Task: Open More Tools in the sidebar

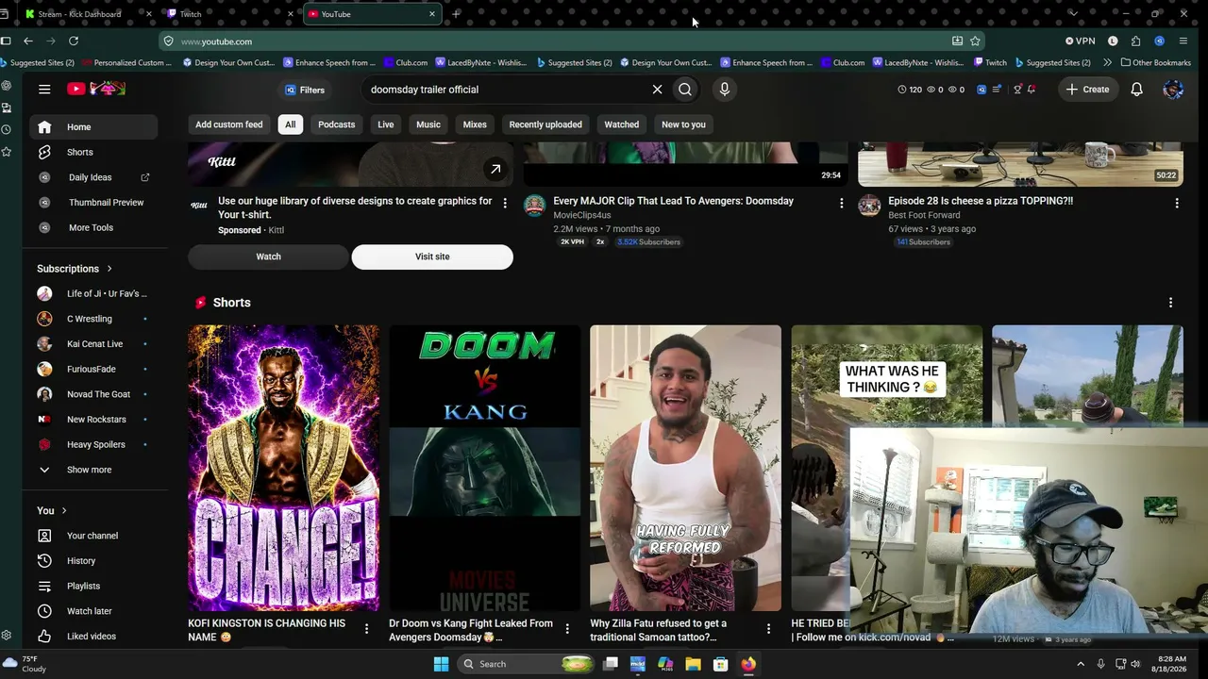Action: (92, 227)
